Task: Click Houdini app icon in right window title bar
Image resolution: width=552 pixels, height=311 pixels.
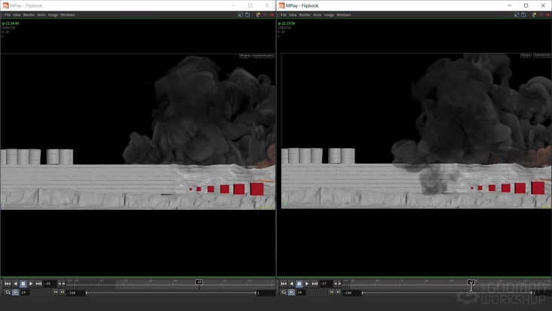Action: (x=281, y=5)
